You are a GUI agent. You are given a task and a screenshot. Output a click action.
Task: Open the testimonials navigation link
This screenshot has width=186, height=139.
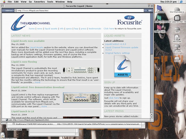point(95,29)
